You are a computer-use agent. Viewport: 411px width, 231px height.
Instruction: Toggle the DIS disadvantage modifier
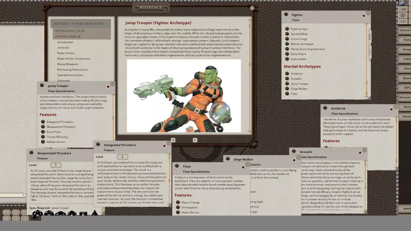coord(6,218)
